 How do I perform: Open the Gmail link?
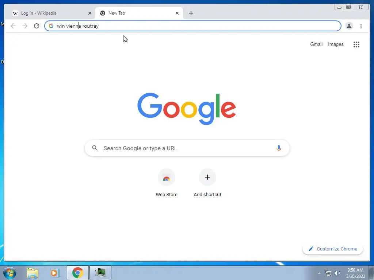[x=316, y=44]
